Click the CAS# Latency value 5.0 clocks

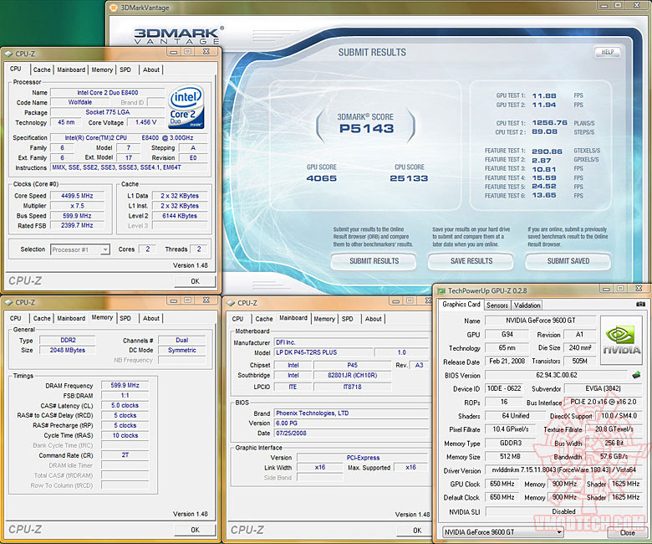pos(125,405)
